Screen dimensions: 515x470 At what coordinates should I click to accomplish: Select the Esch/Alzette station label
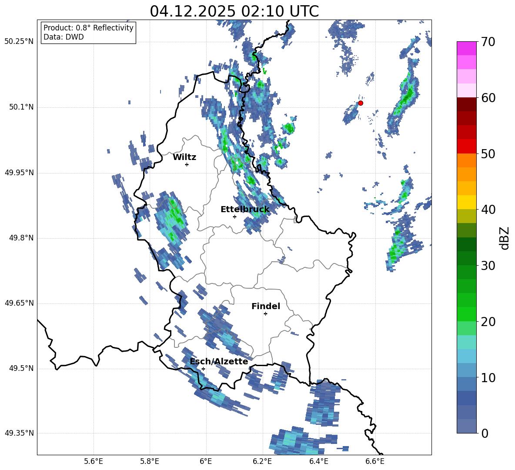click(219, 362)
